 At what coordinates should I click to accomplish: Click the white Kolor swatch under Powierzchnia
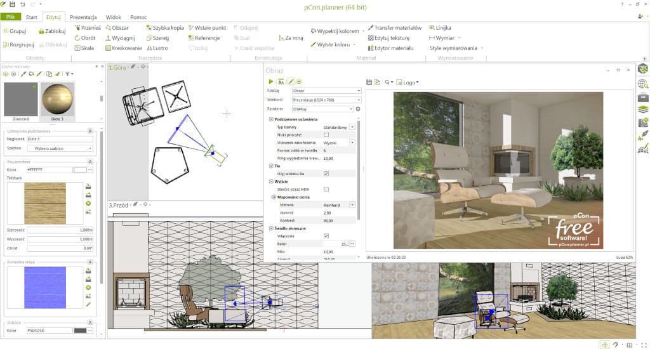(79, 170)
